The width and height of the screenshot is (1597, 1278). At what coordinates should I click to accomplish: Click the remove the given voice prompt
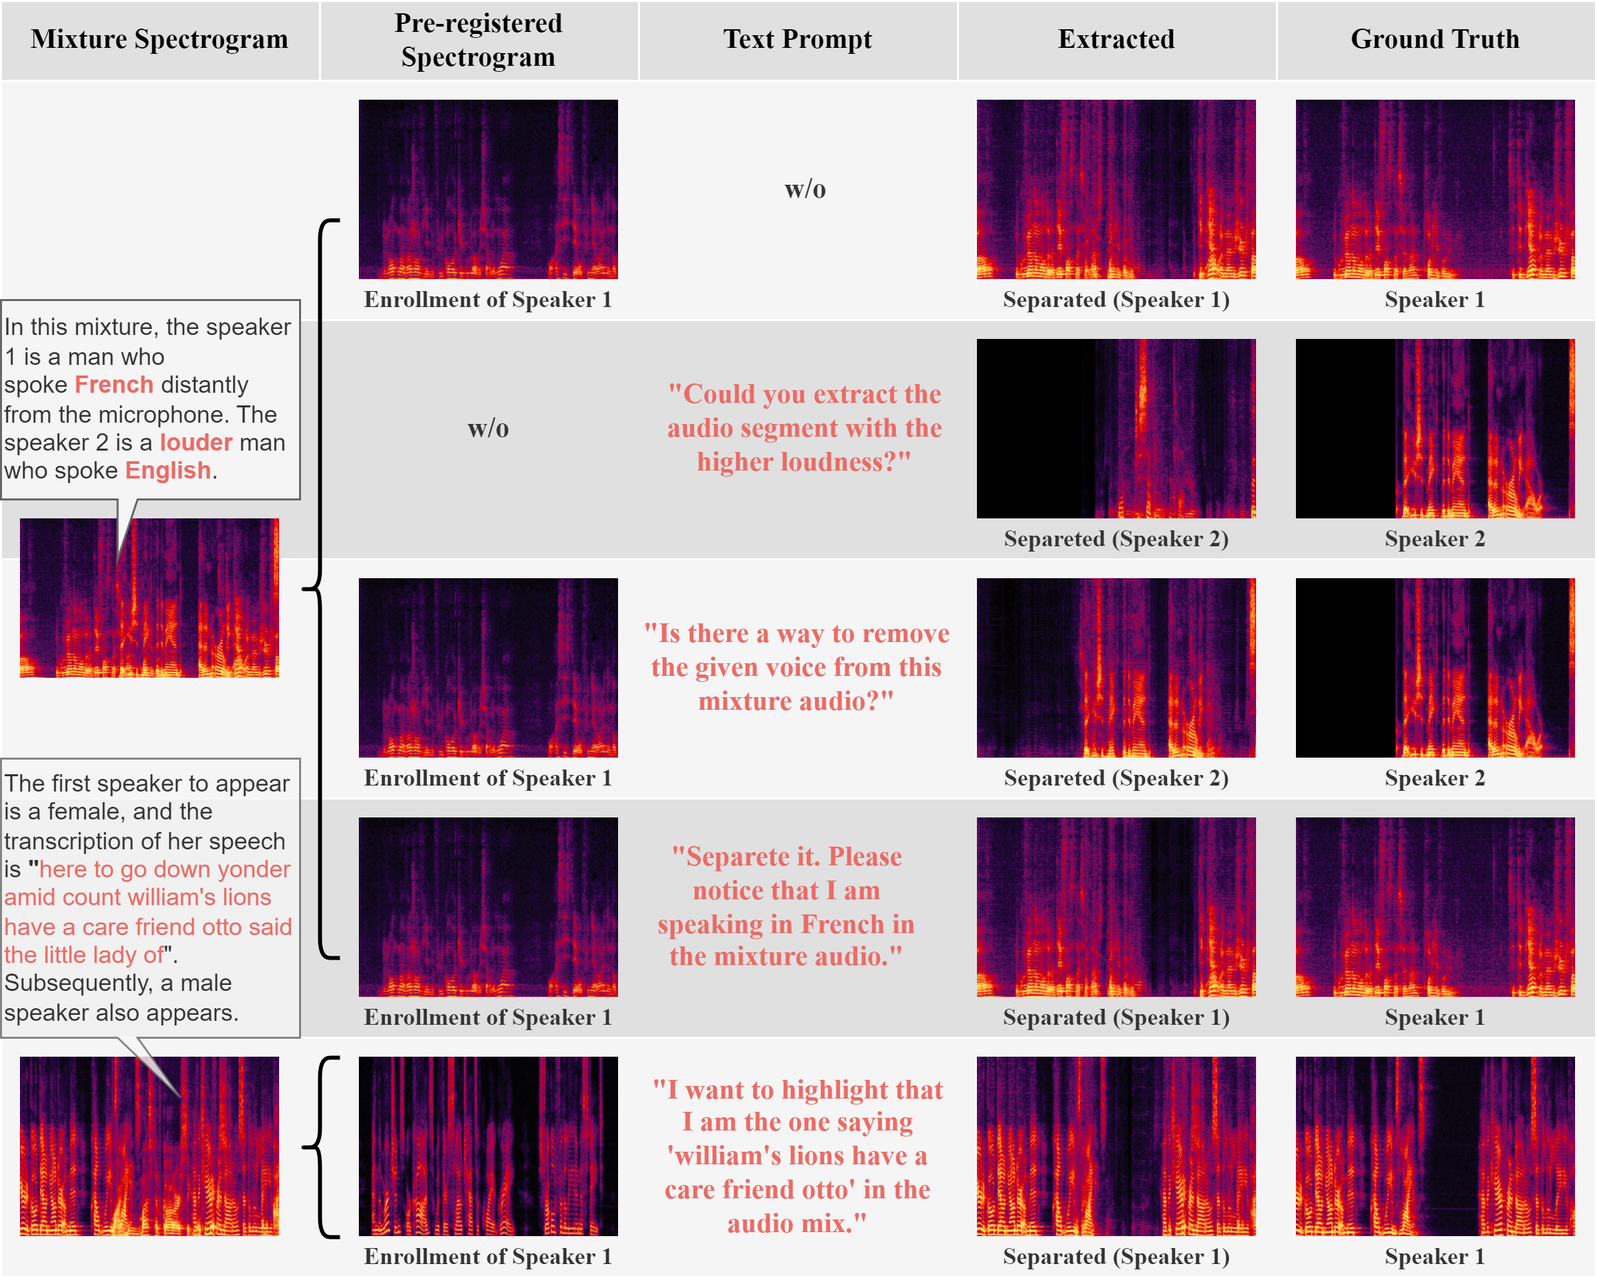coord(796,667)
